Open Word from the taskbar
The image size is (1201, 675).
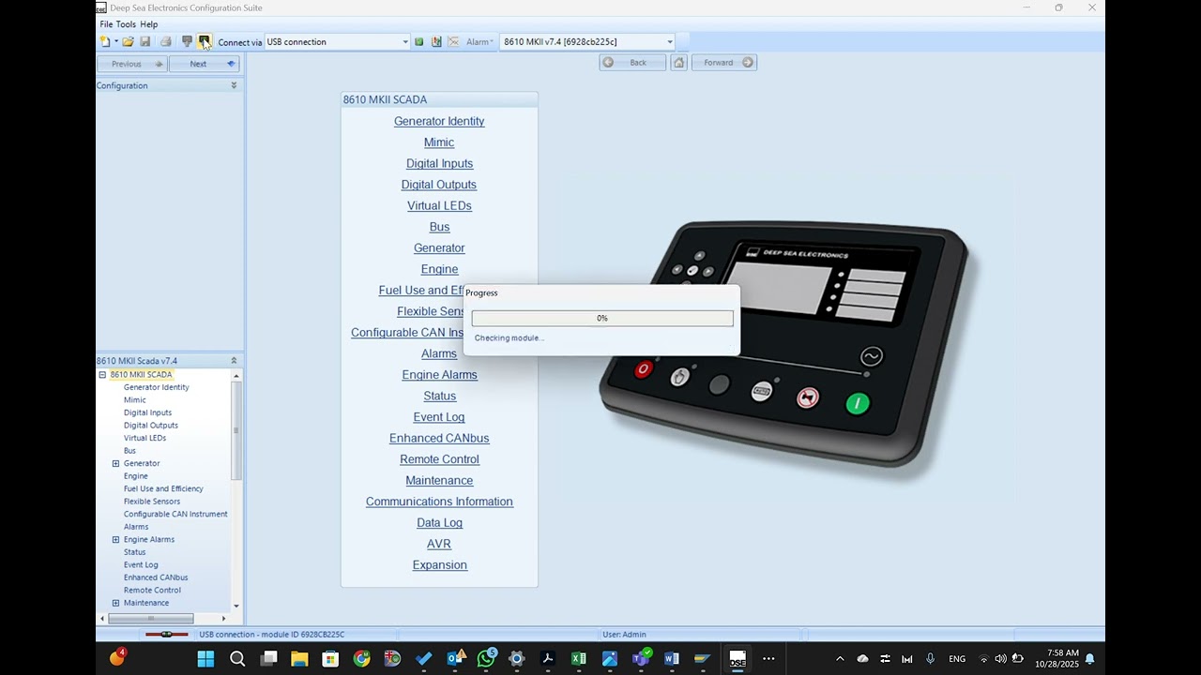(x=672, y=659)
